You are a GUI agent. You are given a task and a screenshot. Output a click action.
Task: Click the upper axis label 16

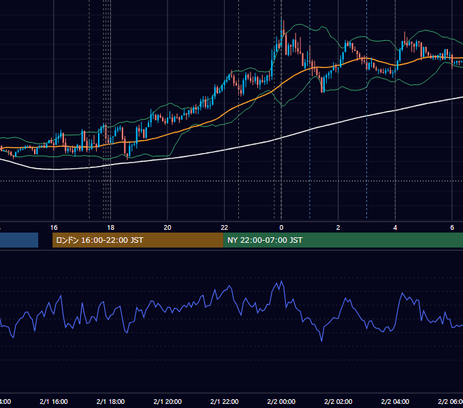click(x=54, y=228)
